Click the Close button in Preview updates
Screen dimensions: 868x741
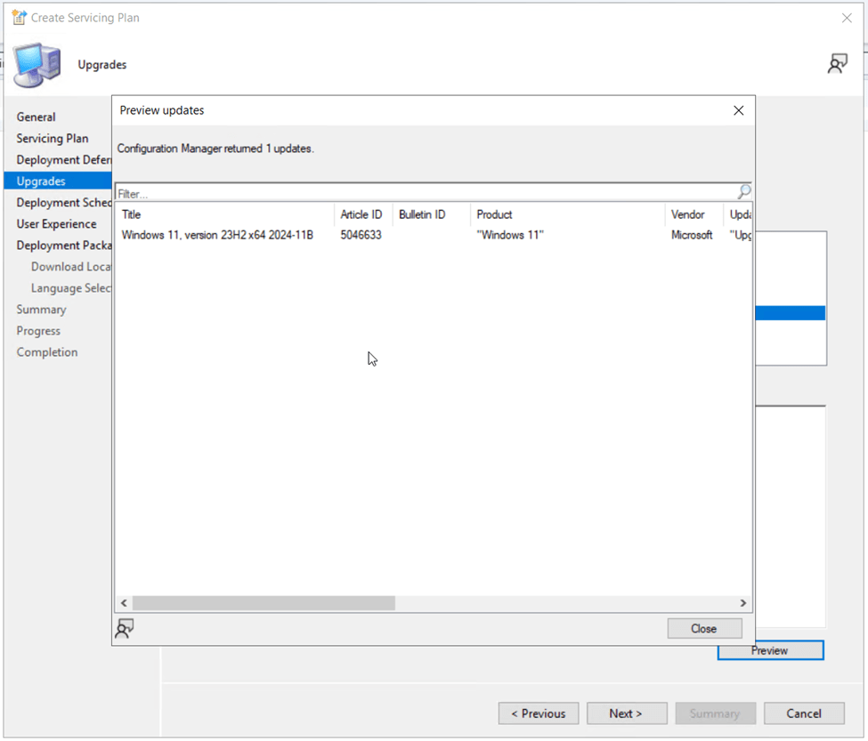(703, 628)
